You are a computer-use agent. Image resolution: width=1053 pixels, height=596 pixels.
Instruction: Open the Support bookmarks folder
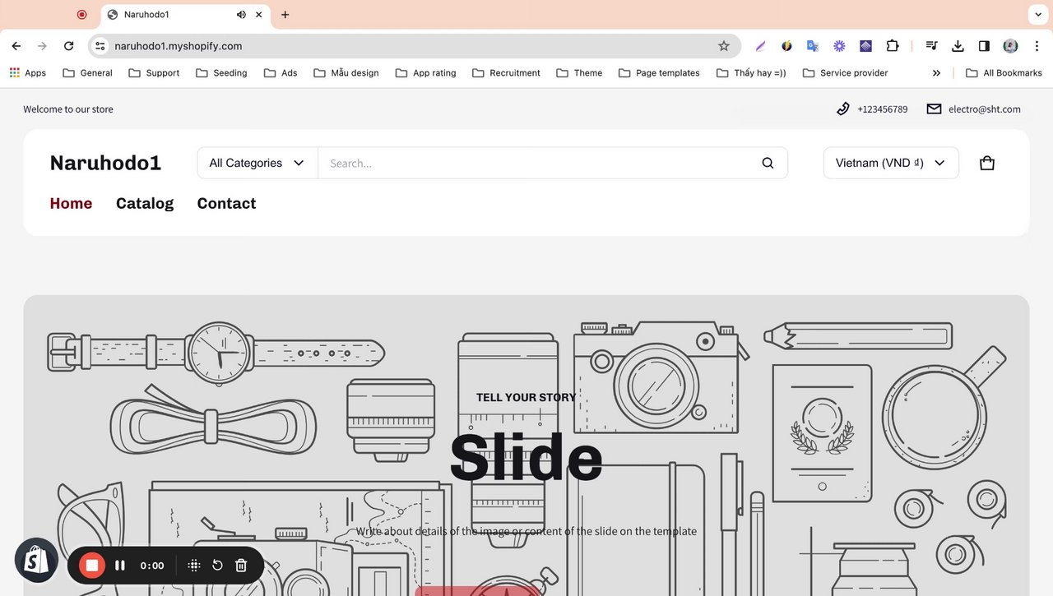(154, 72)
